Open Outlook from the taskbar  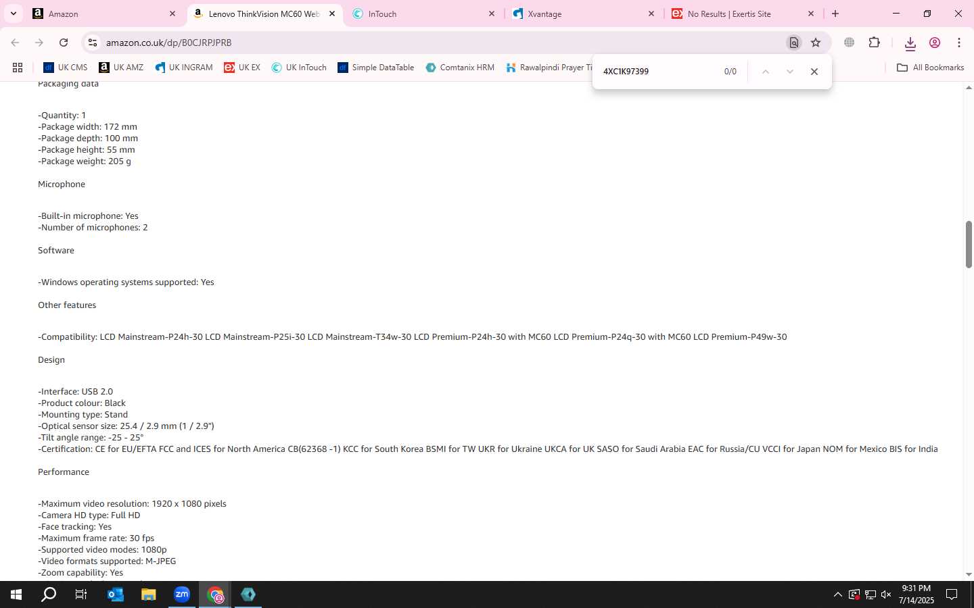(116, 594)
